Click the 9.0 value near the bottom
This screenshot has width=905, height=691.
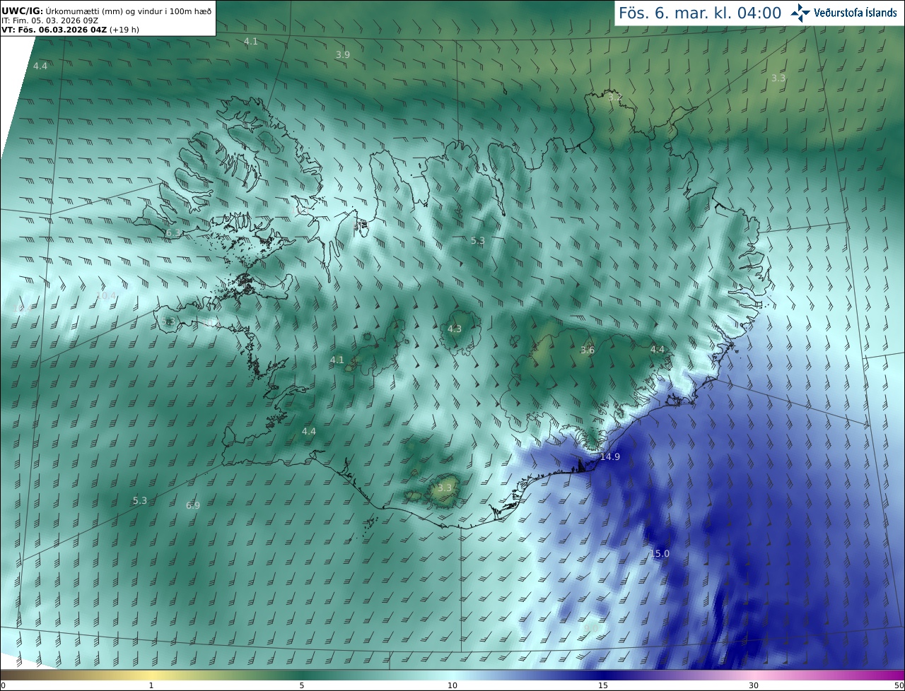(x=591, y=628)
